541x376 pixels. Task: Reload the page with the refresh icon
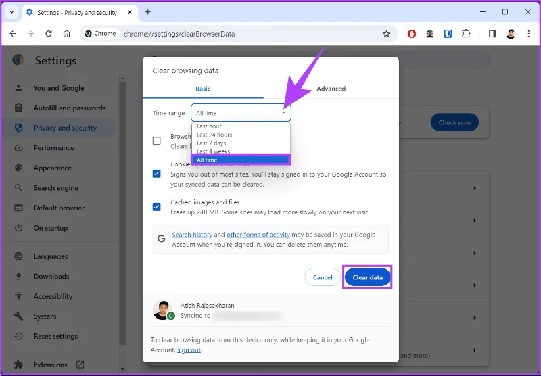49,33
